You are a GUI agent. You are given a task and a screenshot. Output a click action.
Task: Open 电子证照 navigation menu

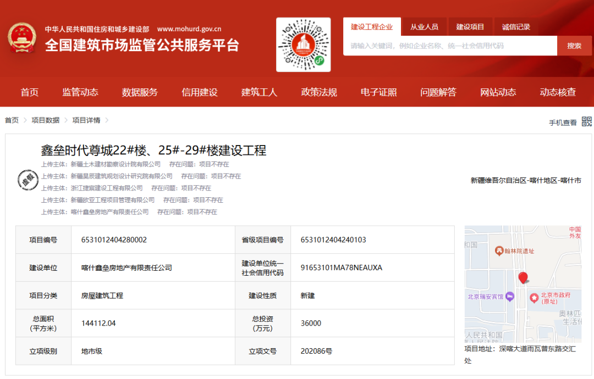379,92
